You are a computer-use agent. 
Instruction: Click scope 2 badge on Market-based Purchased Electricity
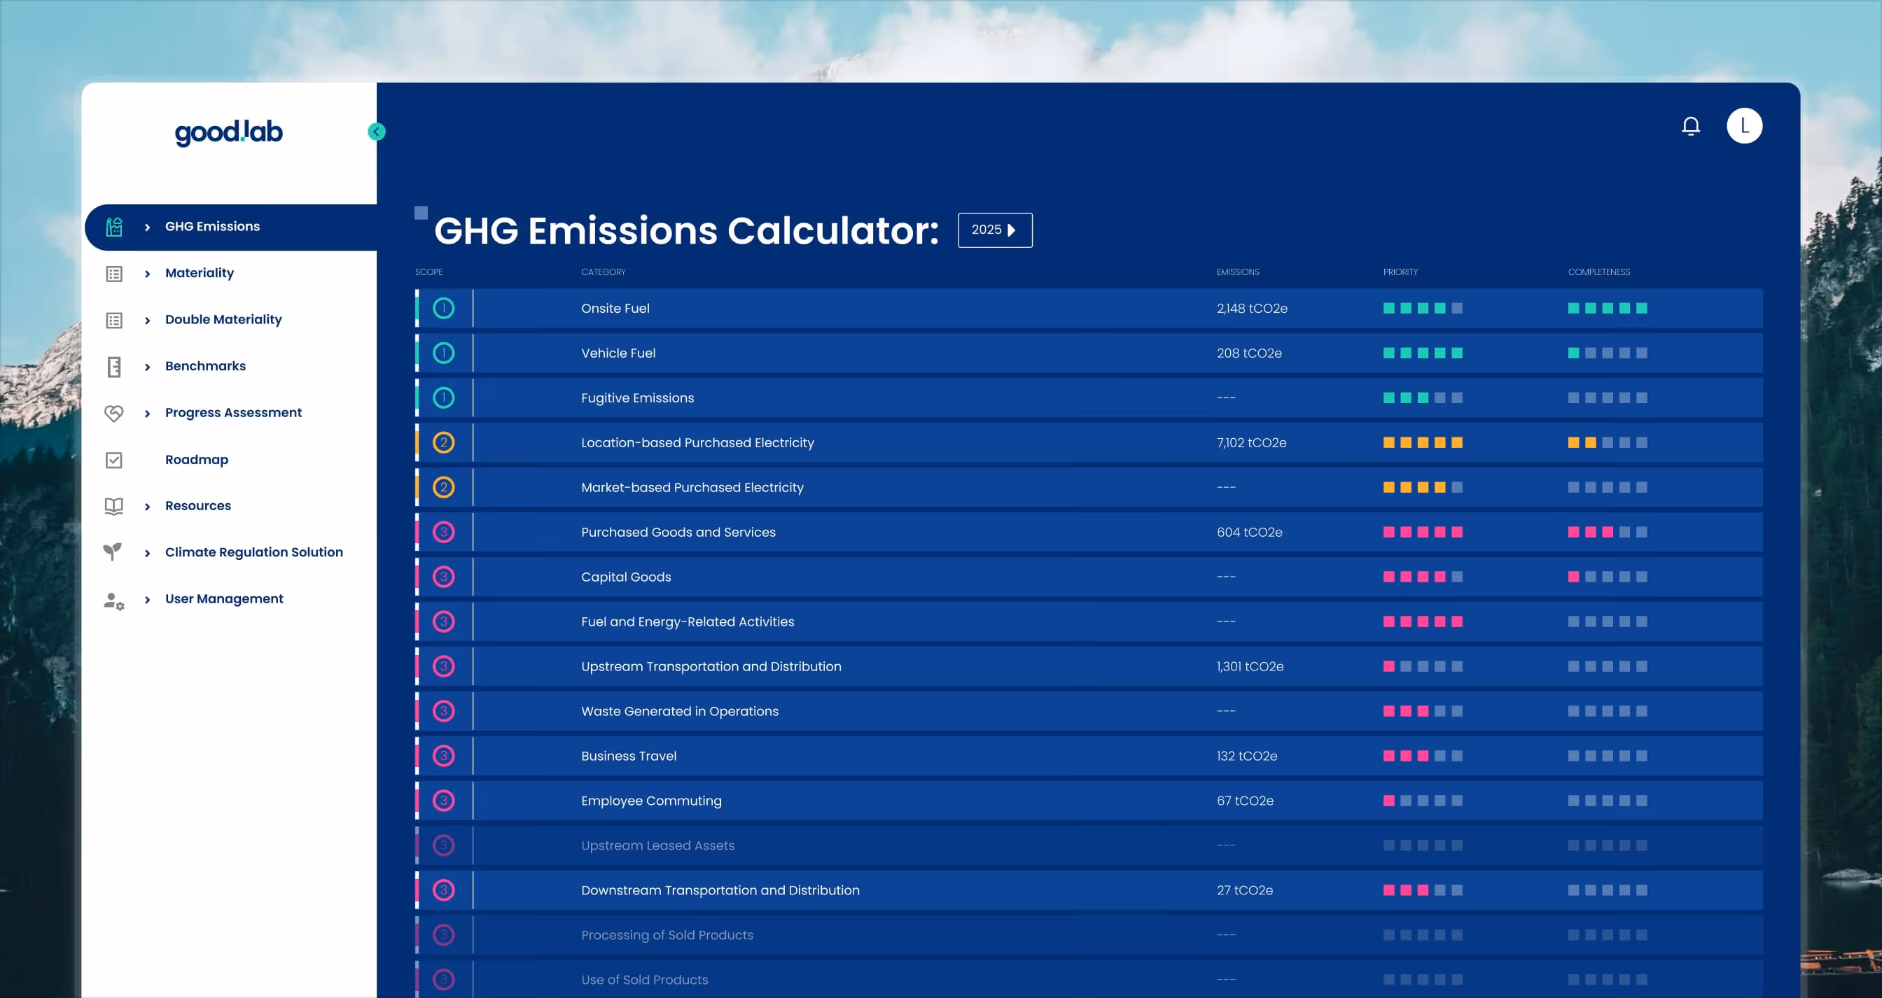443,487
